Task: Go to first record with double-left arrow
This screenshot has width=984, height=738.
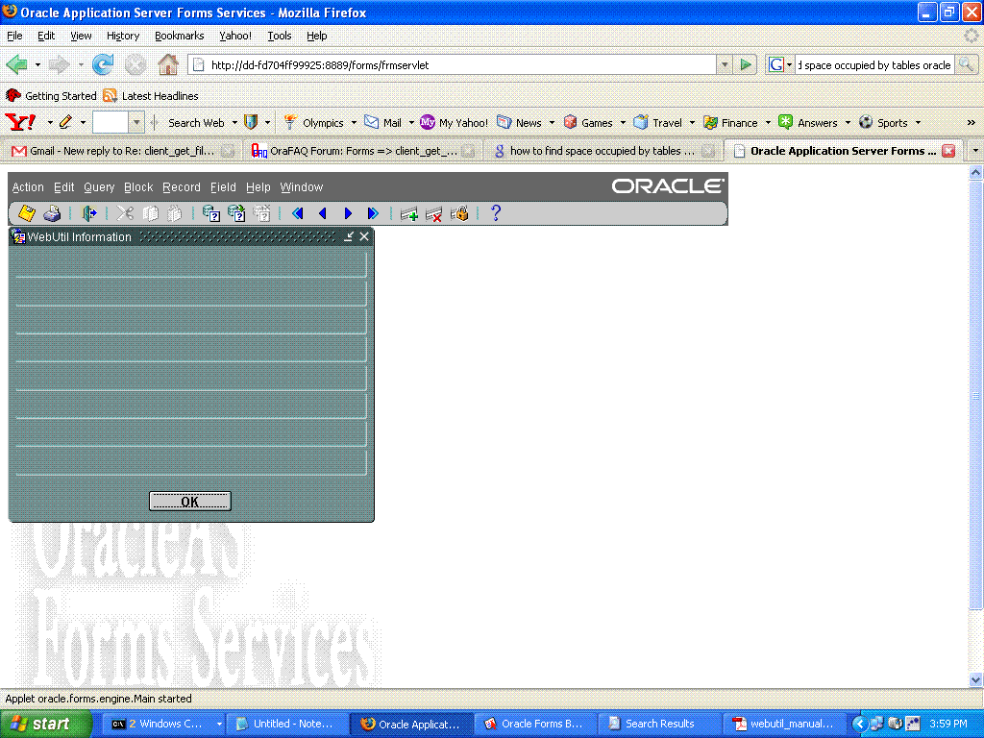Action: [x=297, y=213]
